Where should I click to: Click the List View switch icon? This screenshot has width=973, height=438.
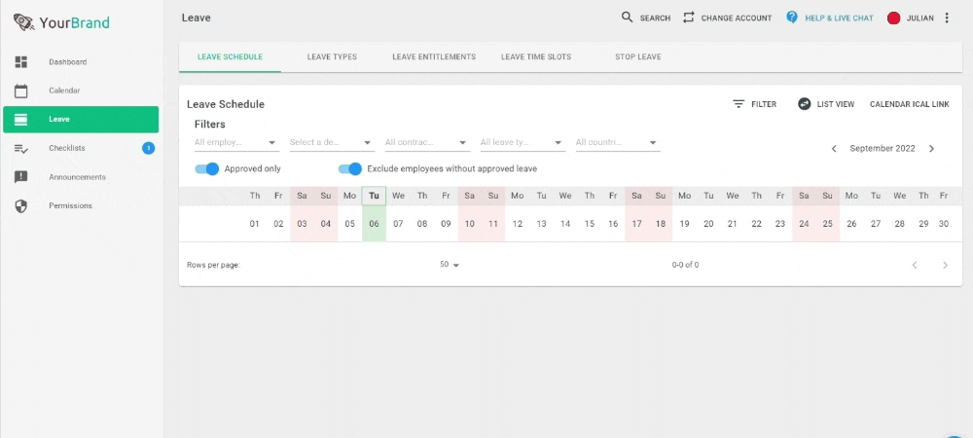click(805, 104)
